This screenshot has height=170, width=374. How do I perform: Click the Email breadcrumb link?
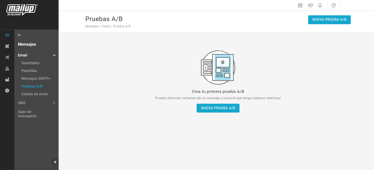click(106, 27)
